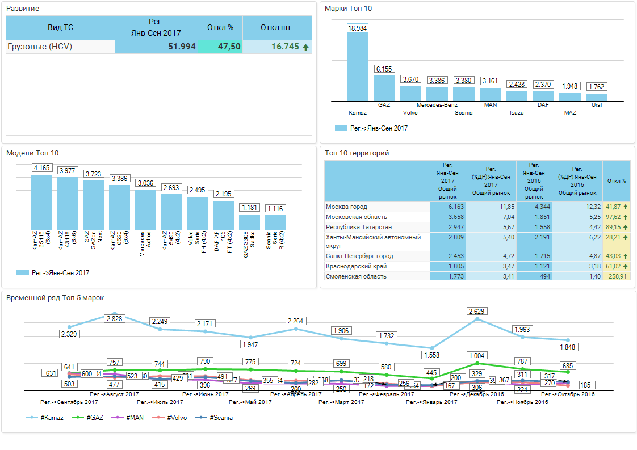Viewport: 637px width, 450px height.
Task: Click the green up arrow beside 16.745
Action: point(306,47)
